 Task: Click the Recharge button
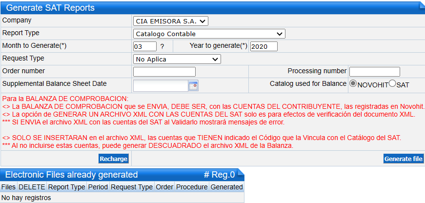click(x=114, y=159)
